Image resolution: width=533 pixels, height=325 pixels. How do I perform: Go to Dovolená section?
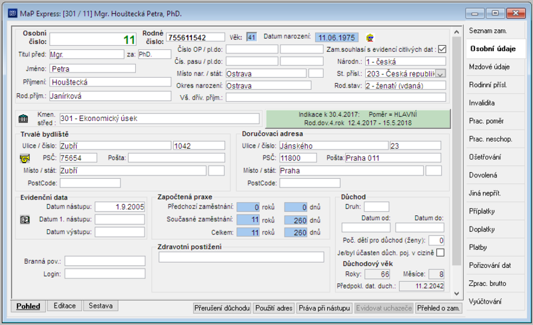495,175
